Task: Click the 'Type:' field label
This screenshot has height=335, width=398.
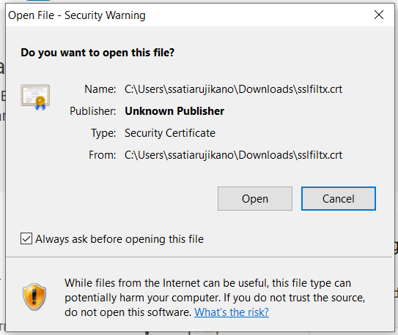Action: [103, 133]
